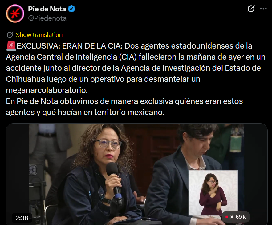Viewport: 272px width, 225px height.
Task: Open the three-dot more options menu
Action: [x=263, y=9]
